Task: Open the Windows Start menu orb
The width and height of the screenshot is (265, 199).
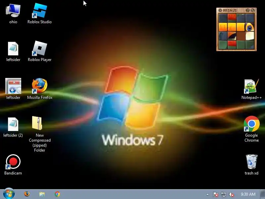Action: tap(9, 194)
